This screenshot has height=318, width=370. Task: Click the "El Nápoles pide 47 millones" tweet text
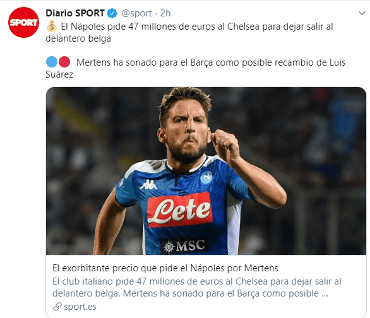pyautogui.click(x=189, y=32)
